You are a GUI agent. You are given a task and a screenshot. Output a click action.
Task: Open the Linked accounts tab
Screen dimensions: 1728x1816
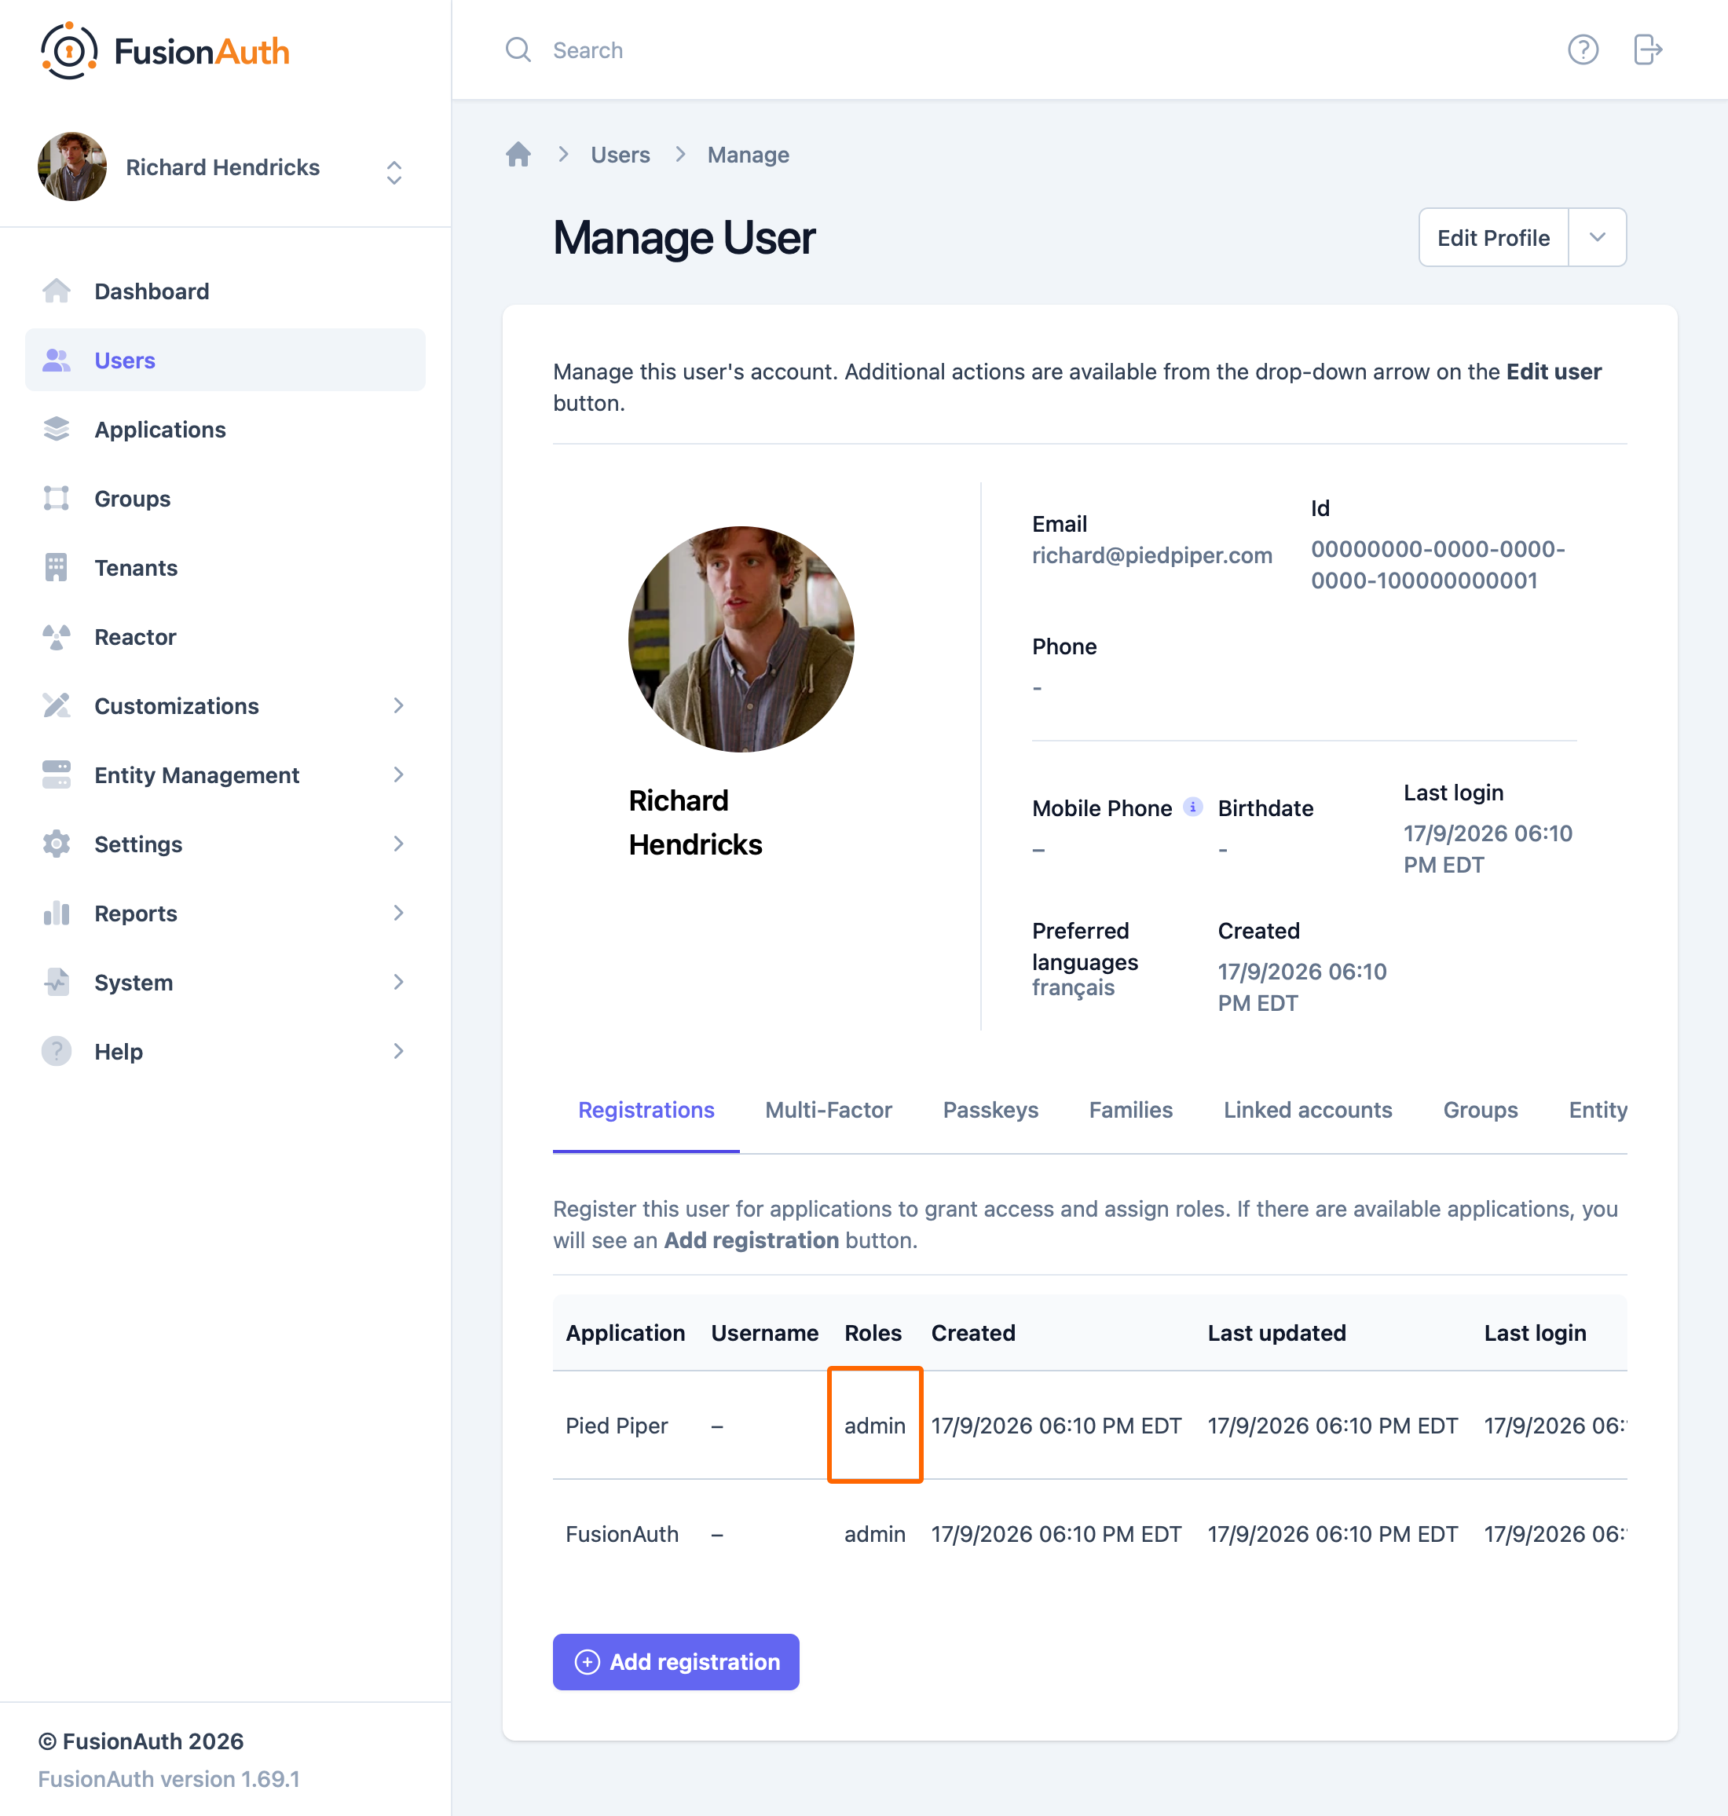[1307, 1110]
